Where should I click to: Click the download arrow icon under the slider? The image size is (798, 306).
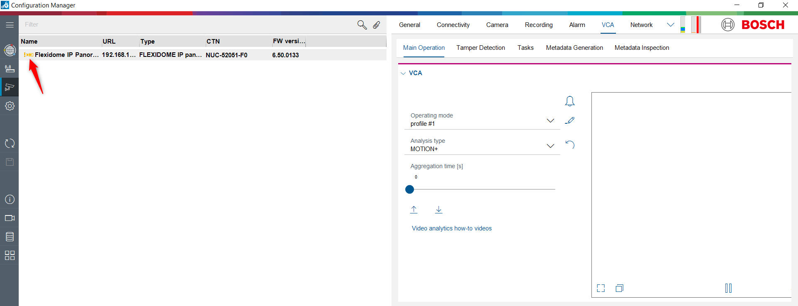click(438, 209)
